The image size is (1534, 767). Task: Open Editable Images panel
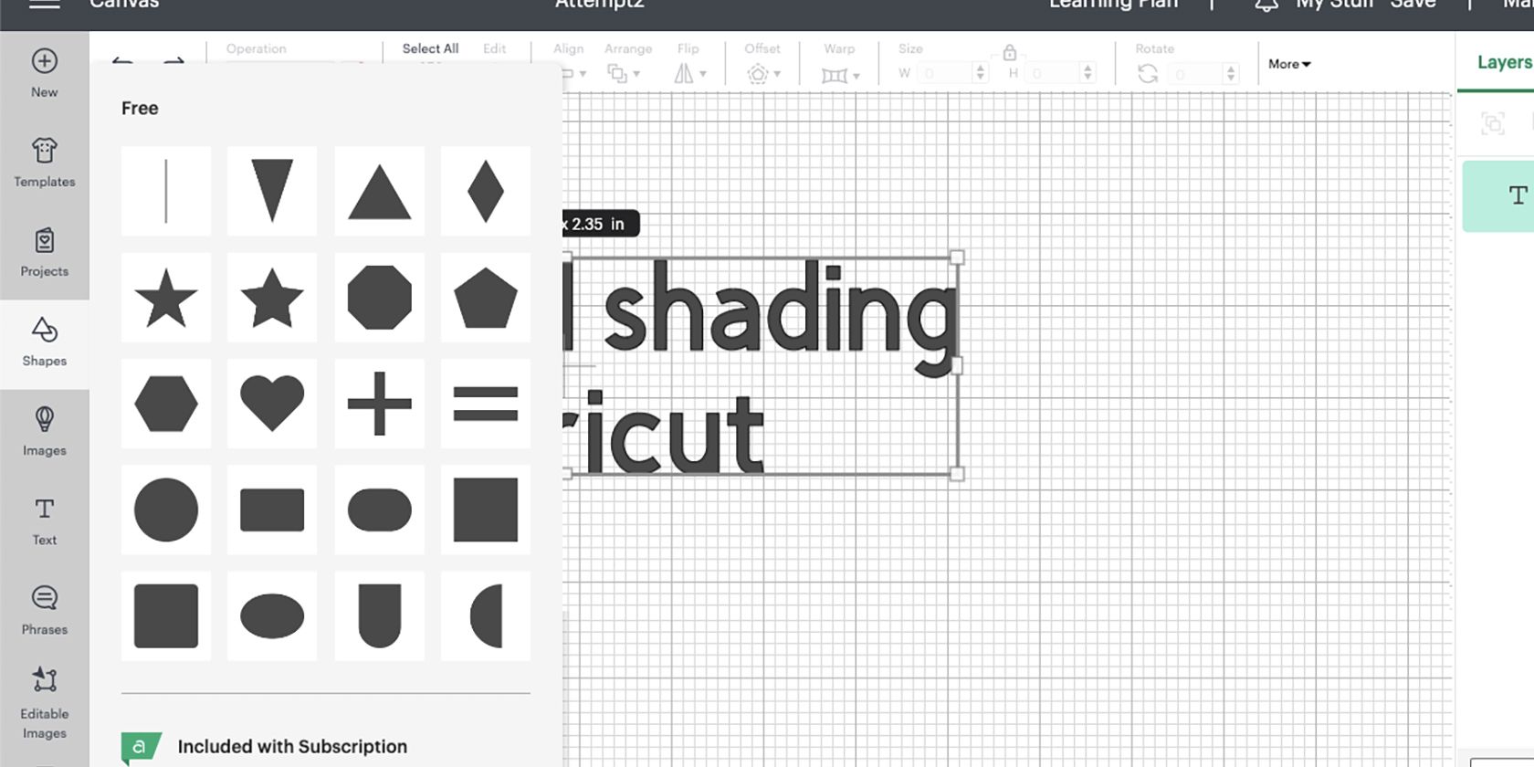tap(44, 701)
